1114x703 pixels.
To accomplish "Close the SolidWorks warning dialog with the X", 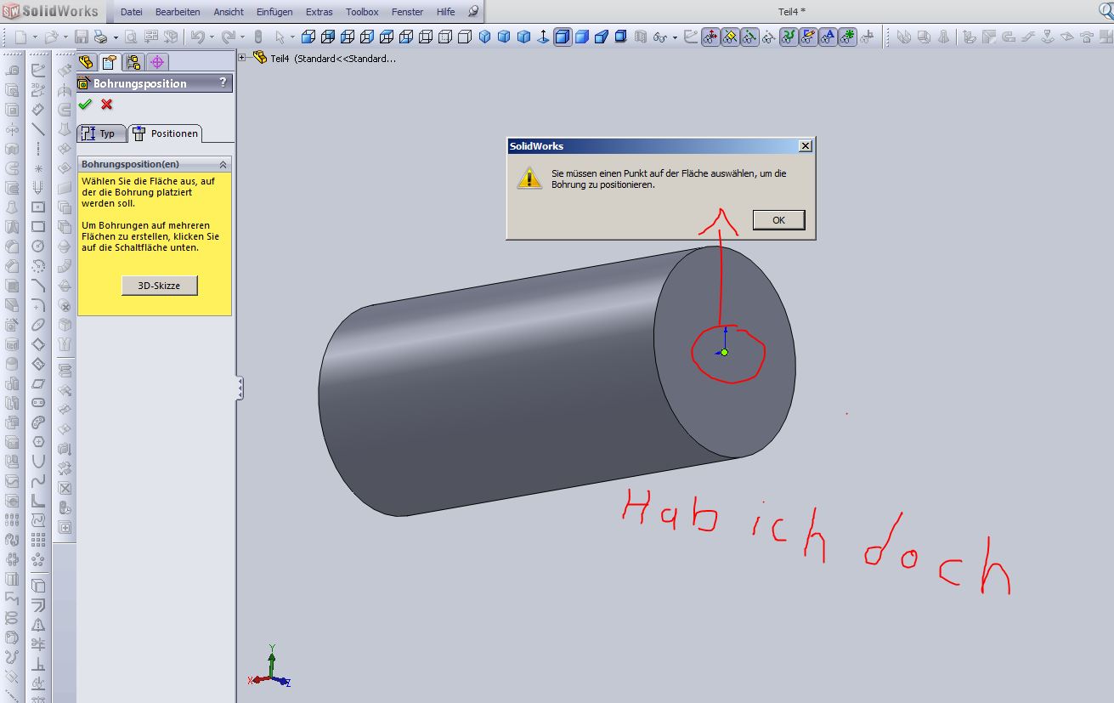I will coord(806,146).
